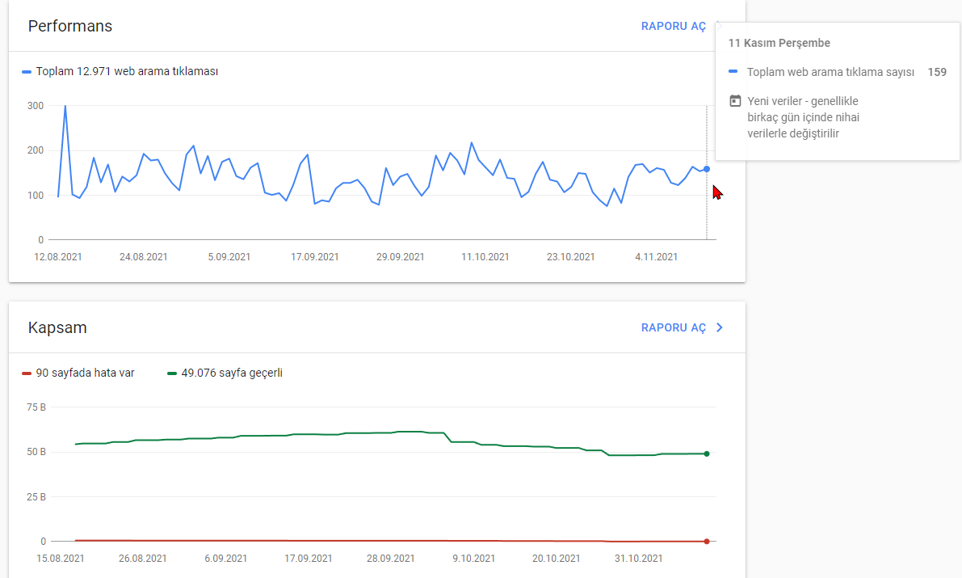962x578 pixels.
Task: Click the Kapsam card title
Action: (x=57, y=327)
